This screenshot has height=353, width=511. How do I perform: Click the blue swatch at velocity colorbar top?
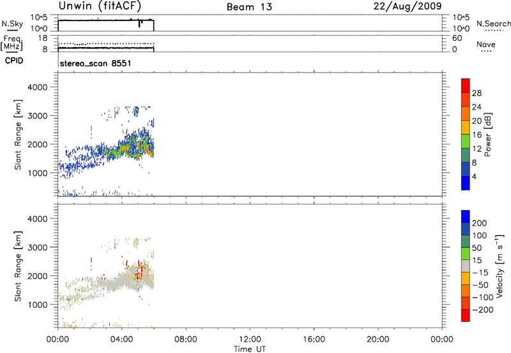coord(466,217)
